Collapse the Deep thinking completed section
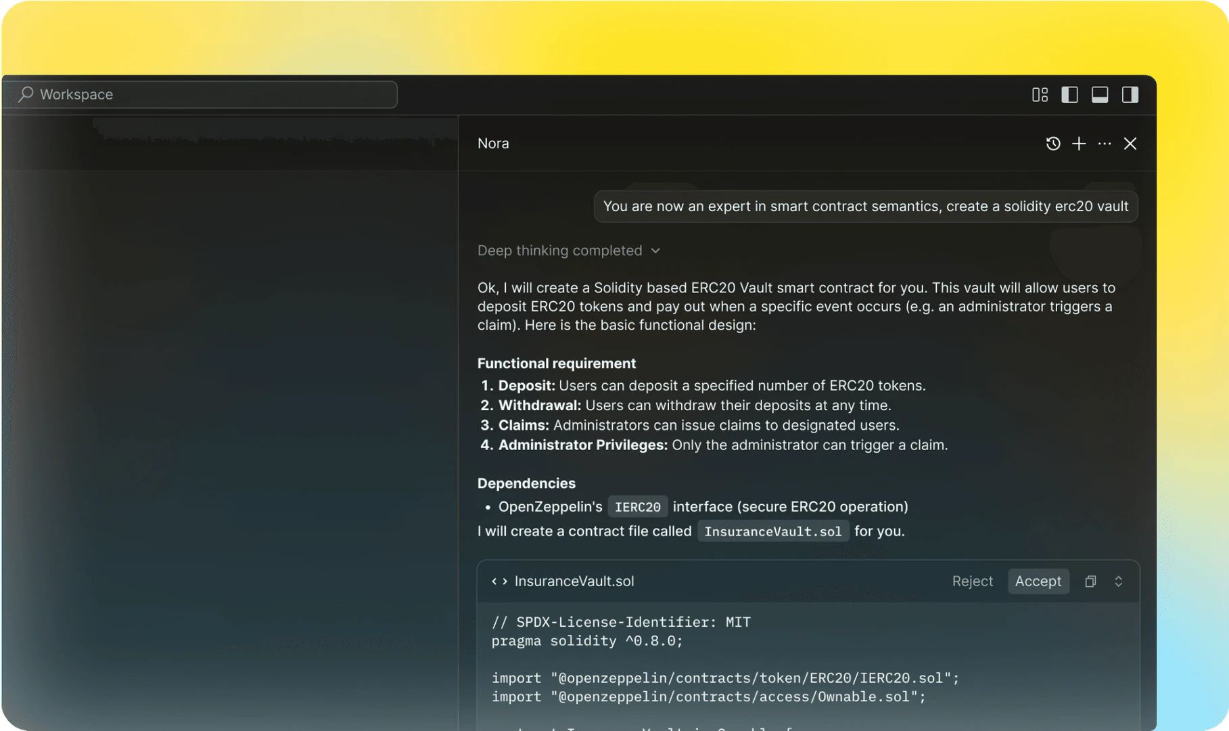This screenshot has width=1229, height=731. [655, 250]
